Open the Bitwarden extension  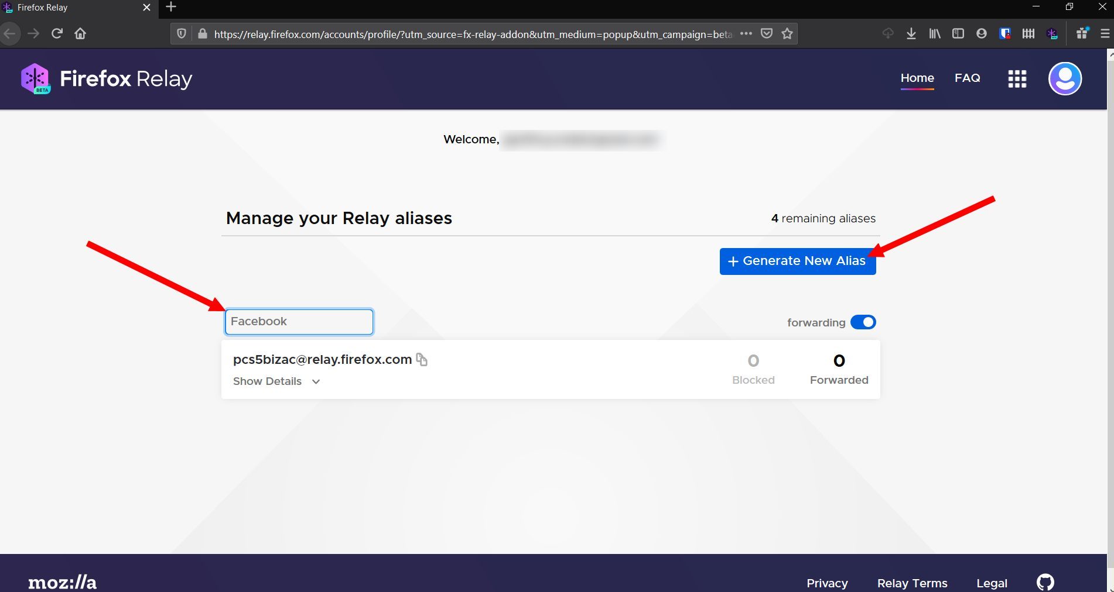[x=1005, y=33]
